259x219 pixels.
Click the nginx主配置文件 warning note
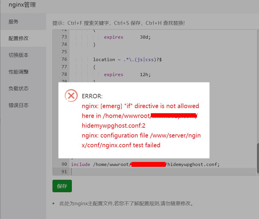point(126,203)
